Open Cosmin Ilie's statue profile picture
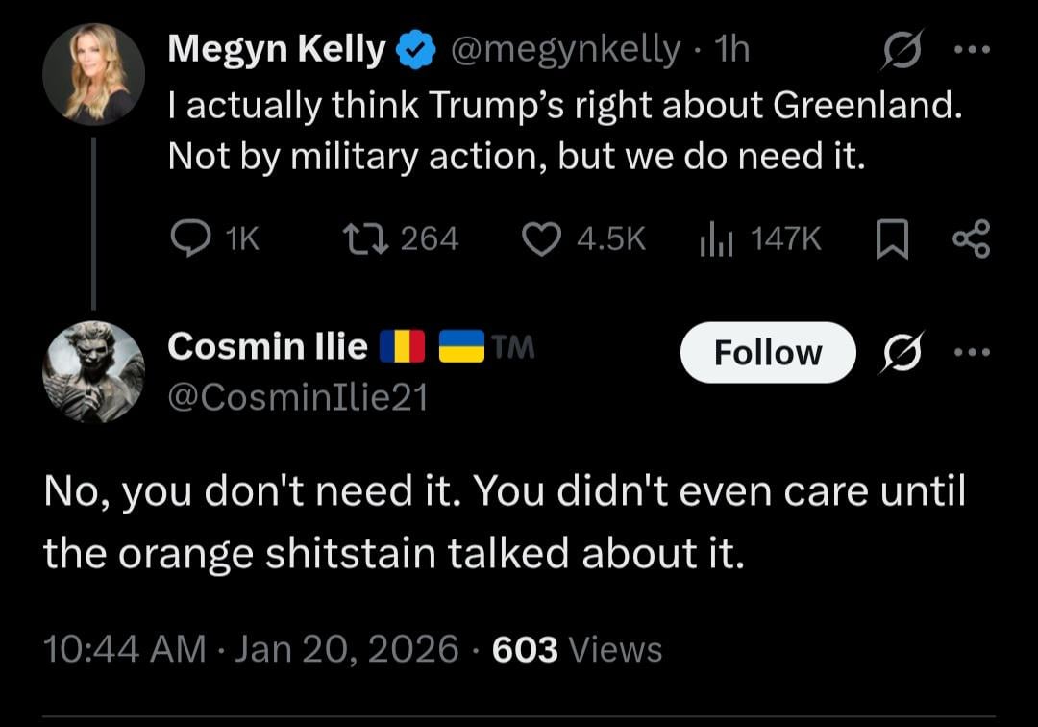This screenshot has height=727, width=1038. pyautogui.click(x=94, y=373)
